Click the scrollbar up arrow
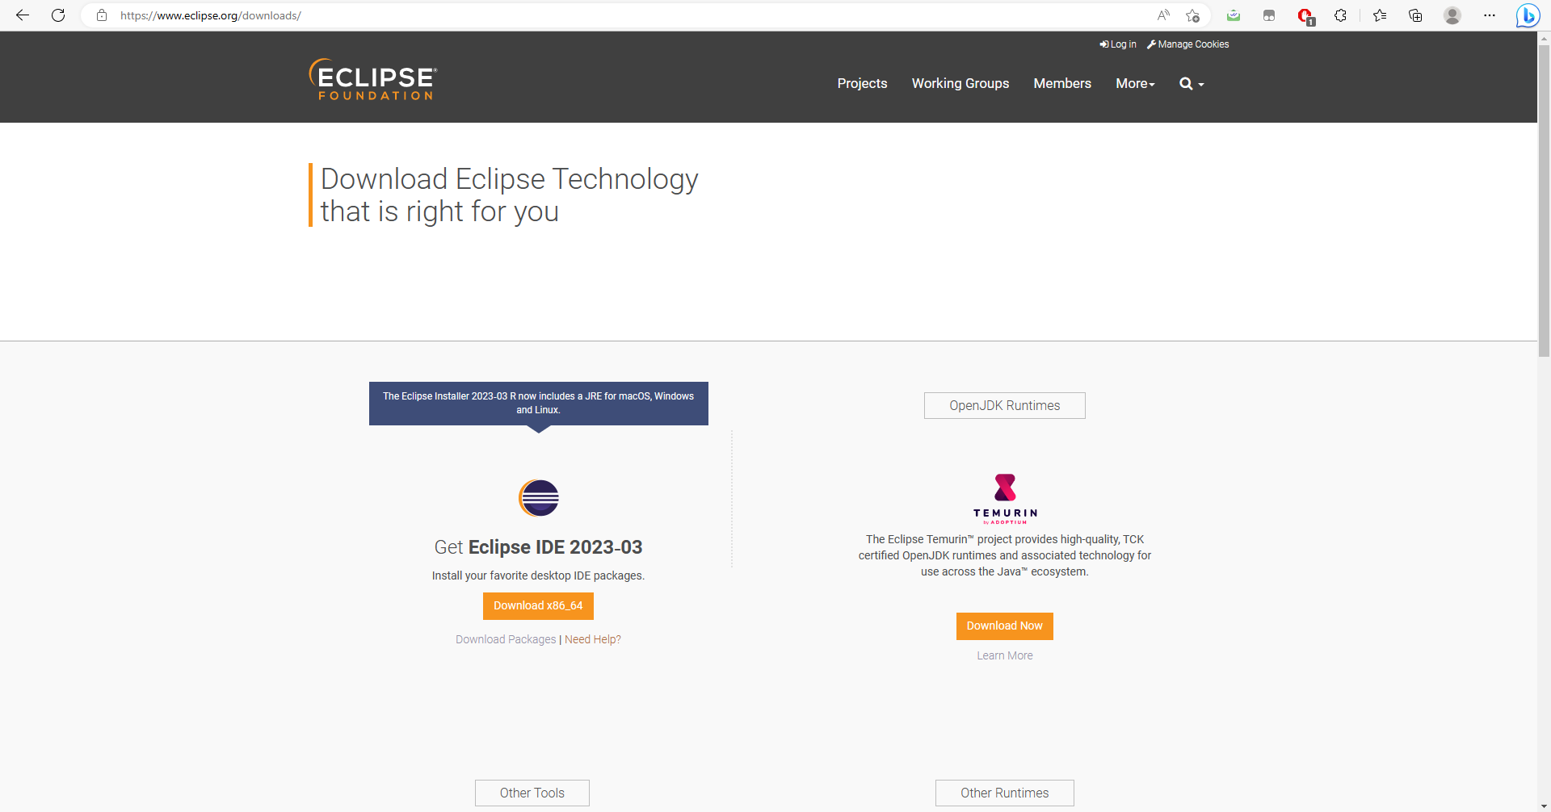This screenshot has height=812, width=1551. click(1544, 37)
